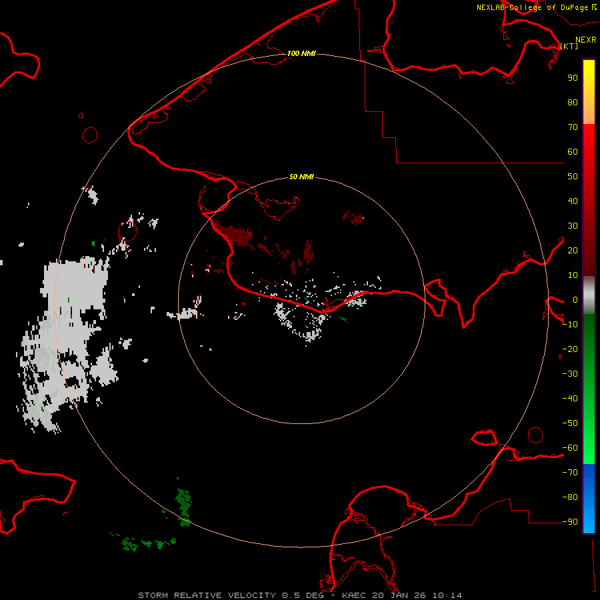600x600 pixels.
Task: Click the 20 value on the velocity scale
Action: pyautogui.click(x=573, y=251)
